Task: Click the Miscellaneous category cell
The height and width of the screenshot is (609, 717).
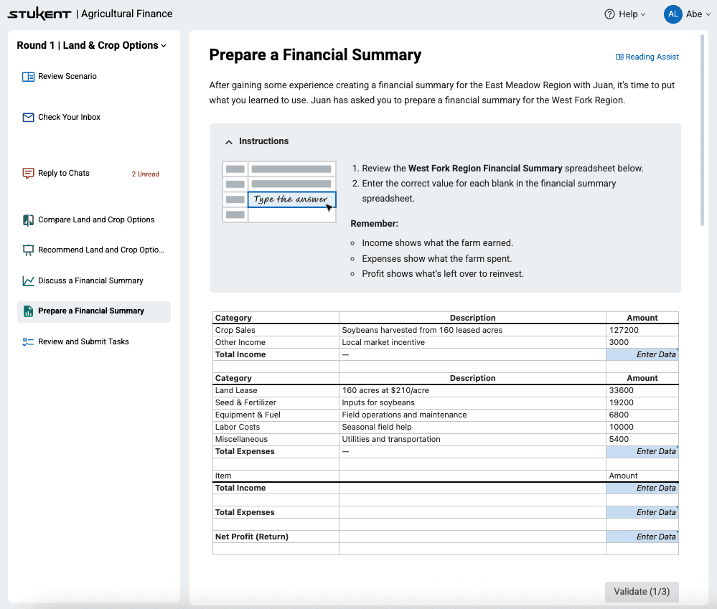Action: click(276, 439)
